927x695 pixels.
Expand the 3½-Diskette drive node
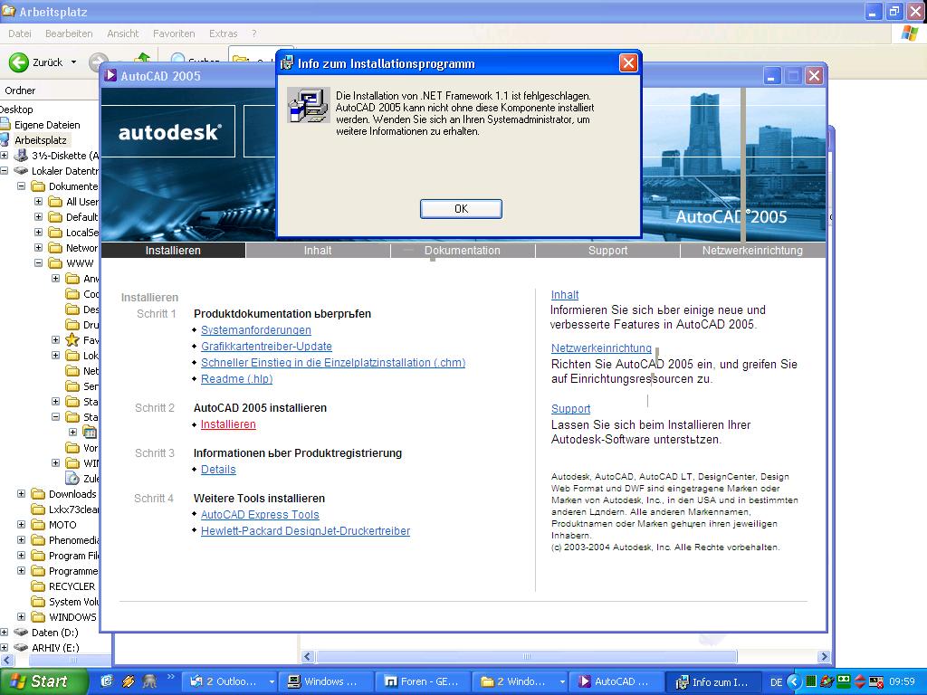coord(5,156)
